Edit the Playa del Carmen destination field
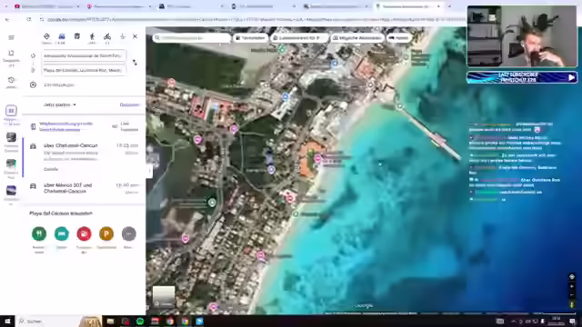Screen dimensions: 582x327 tap(84, 70)
